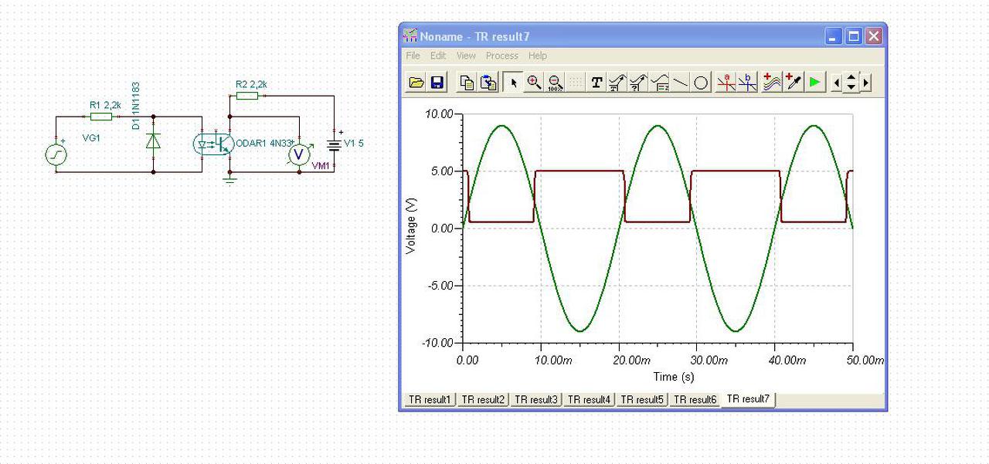
Task: Open the Process menu
Action: (x=502, y=56)
